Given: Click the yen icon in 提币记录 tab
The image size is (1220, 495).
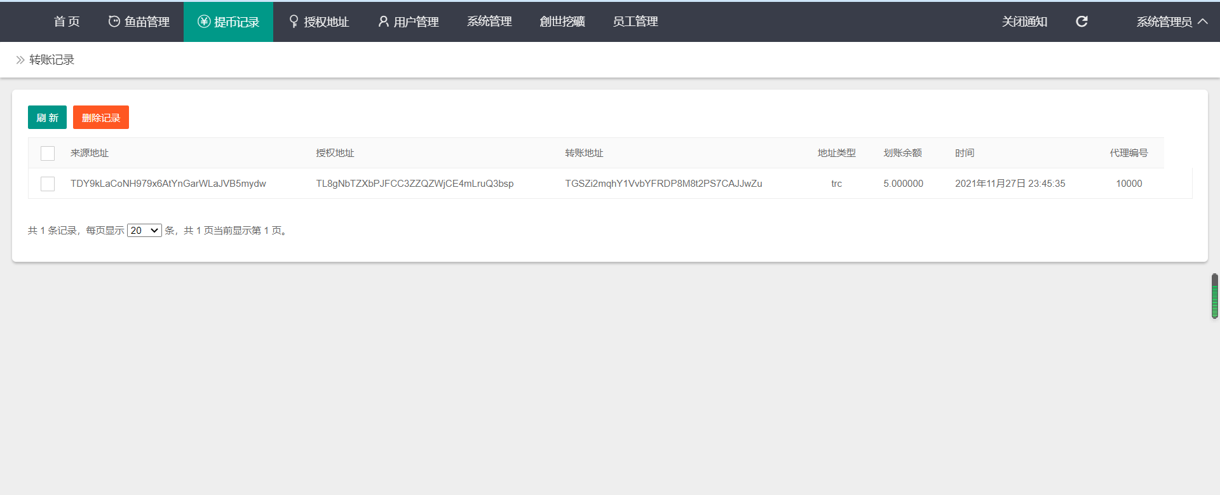Looking at the screenshot, I should point(204,22).
